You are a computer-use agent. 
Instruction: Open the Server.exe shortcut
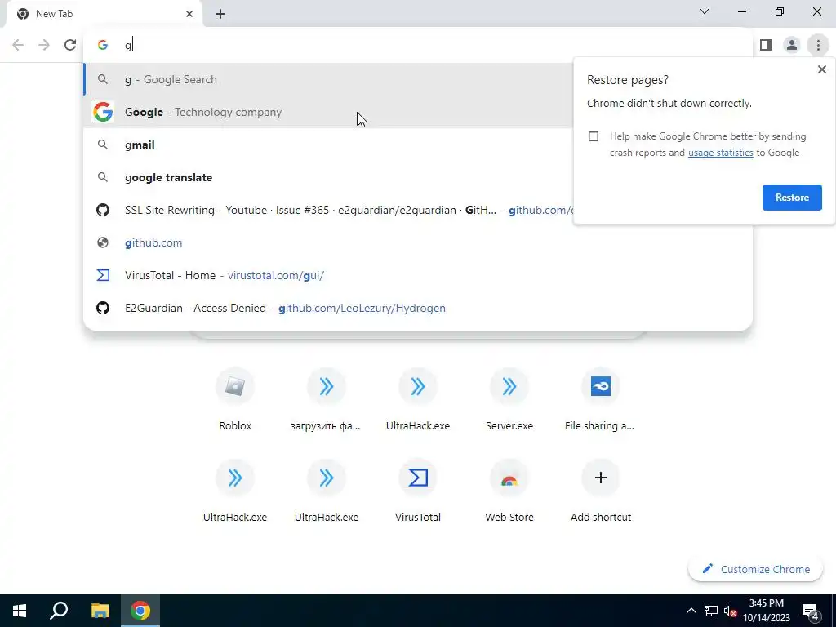click(509, 400)
